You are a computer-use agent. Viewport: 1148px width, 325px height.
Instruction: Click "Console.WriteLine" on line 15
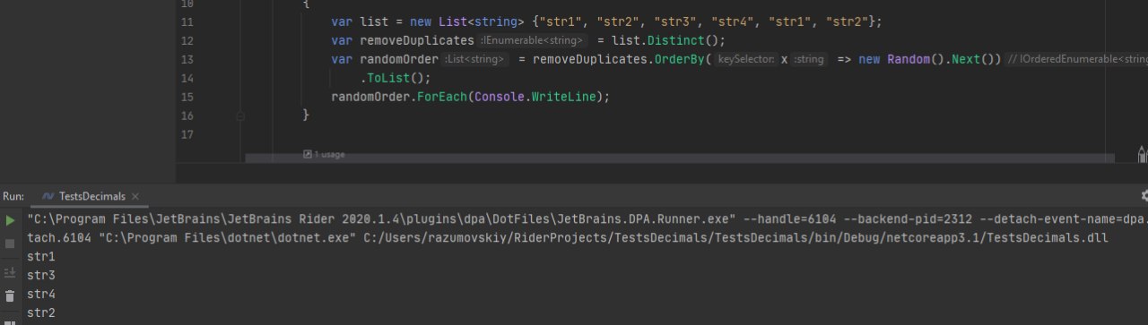[x=536, y=97]
